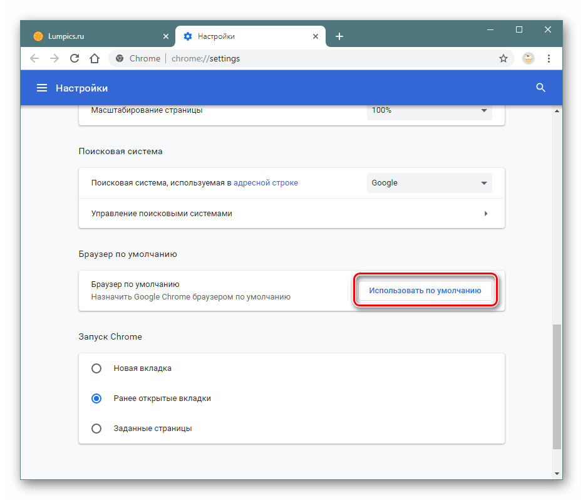The width and height of the screenshot is (583, 500).
Task: Click the chrome://settings address bar
Action: point(301,58)
